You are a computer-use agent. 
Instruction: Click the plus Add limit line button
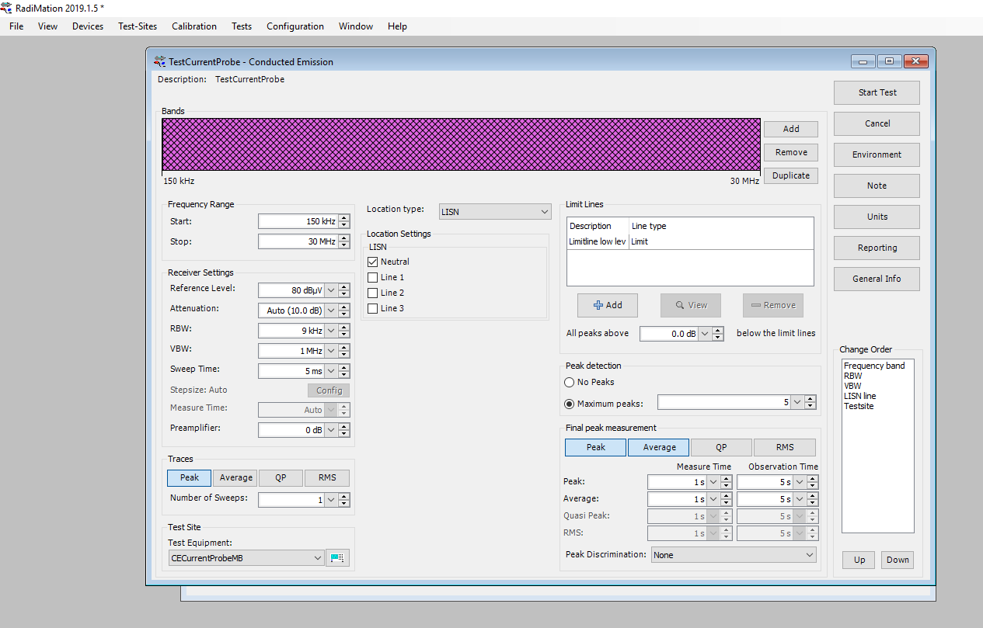607,305
